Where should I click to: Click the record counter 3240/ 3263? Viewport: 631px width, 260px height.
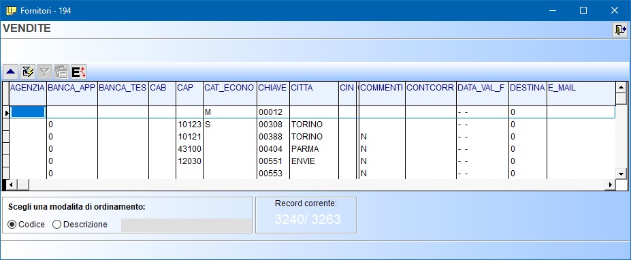click(x=308, y=219)
